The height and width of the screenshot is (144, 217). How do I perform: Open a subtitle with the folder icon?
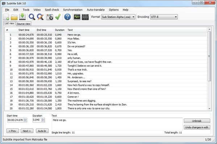14,17
